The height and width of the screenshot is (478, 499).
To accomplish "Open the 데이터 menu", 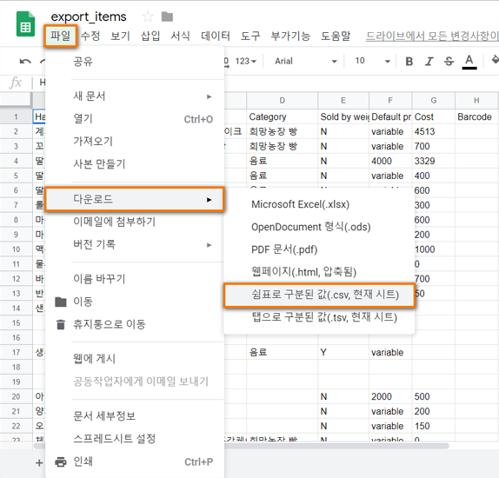I will [215, 36].
